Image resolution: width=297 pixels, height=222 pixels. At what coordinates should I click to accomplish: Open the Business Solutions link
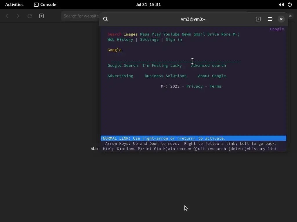click(166, 76)
